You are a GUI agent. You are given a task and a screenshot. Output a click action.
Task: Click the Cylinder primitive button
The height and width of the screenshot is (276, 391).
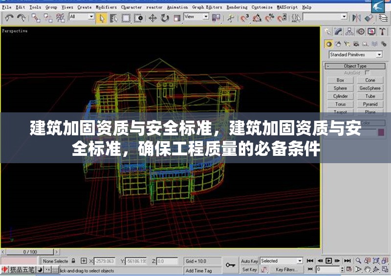click(x=340, y=96)
